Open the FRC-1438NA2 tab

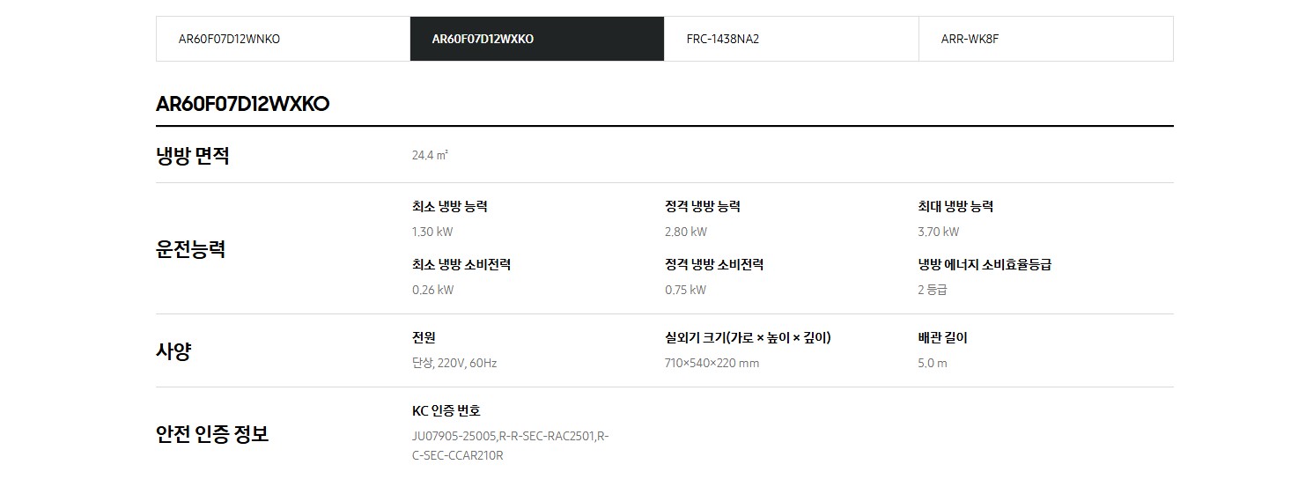coord(792,39)
